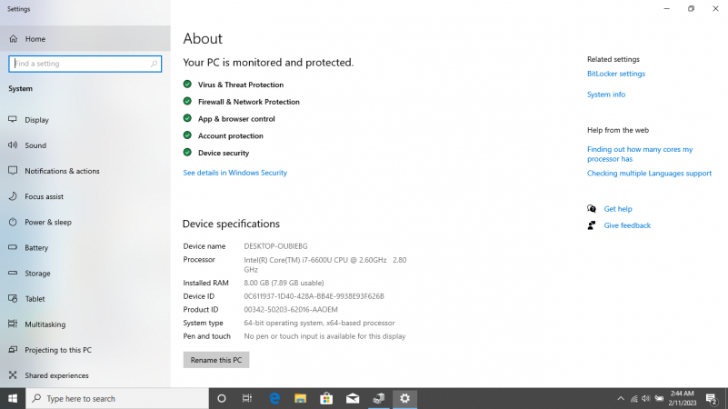The height and width of the screenshot is (409, 728).
Task: Click the battery tray icon
Action: pos(659,398)
